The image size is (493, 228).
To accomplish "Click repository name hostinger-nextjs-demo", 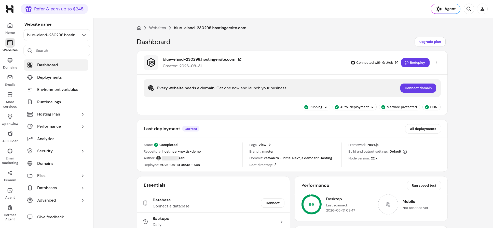I will 182,152.
